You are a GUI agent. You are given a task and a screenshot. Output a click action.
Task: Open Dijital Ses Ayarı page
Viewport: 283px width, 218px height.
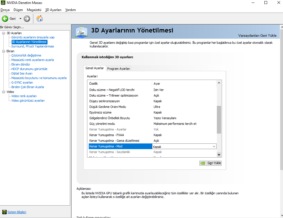pyautogui.click(x=22, y=73)
